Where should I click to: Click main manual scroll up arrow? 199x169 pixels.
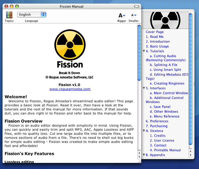[x=139, y=153]
